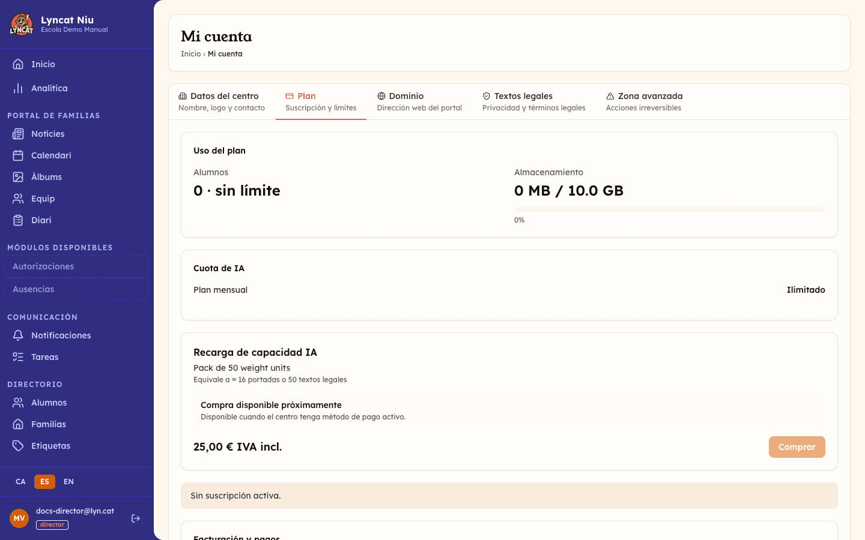The image size is (865, 540).
Task: Open Notificaciones in the sidebar
Action: (x=77, y=335)
